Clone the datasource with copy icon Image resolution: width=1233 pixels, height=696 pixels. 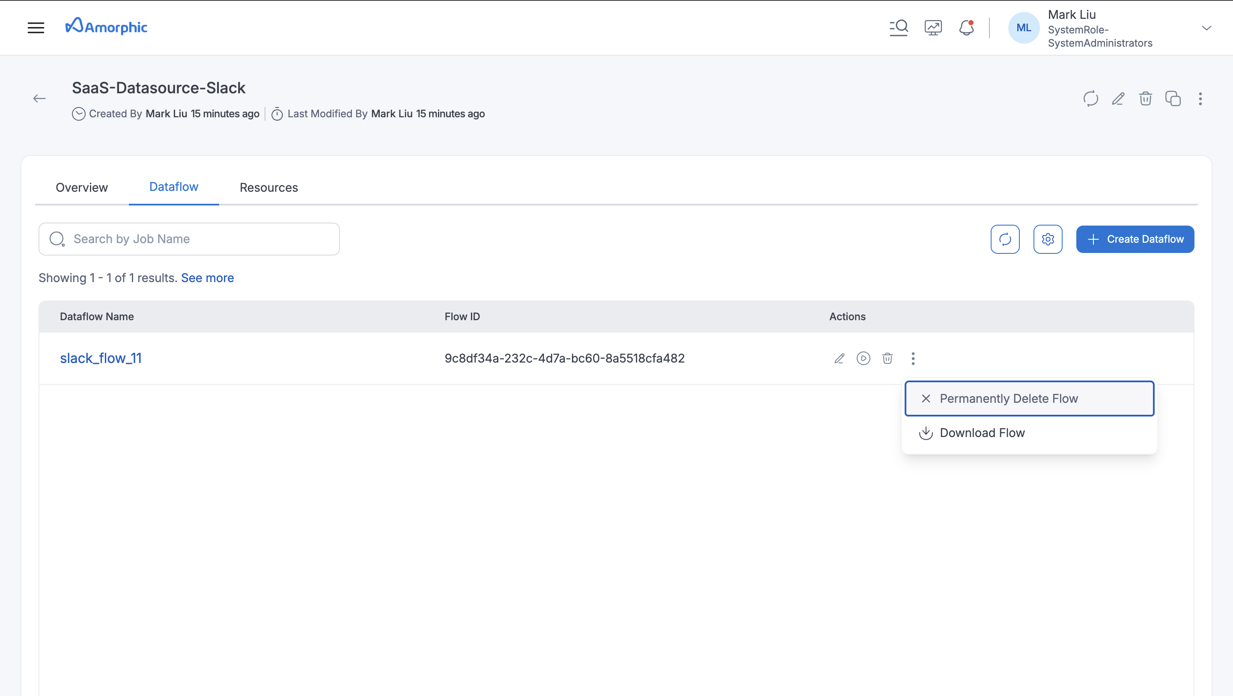pyautogui.click(x=1173, y=98)
